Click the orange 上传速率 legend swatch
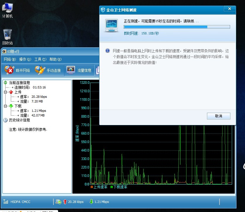Image resolution: width=245 pixels, height=212 pixels. 92,187
